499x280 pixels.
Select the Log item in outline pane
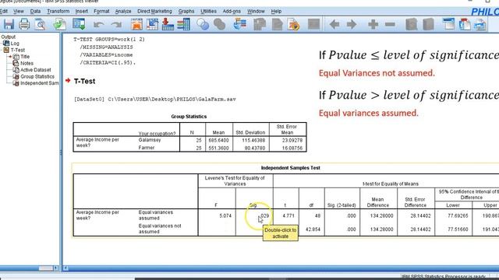pyautogui.click(x=15, y=44)
